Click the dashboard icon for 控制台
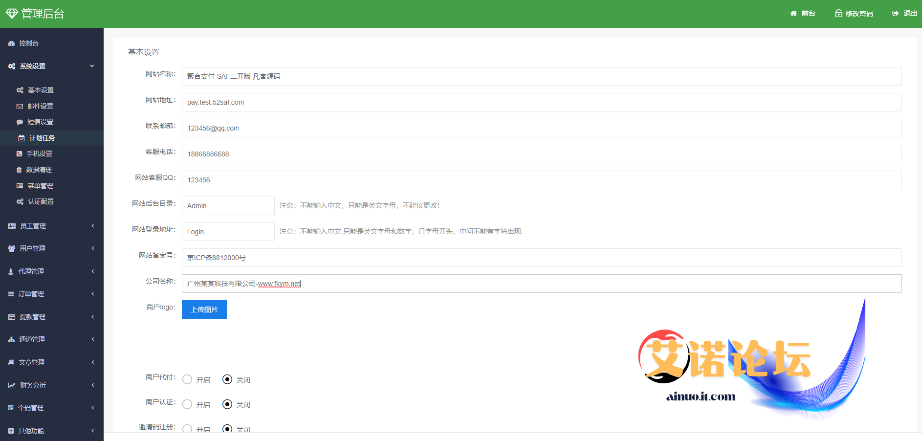922x441 pixels. tap(11, 44)
